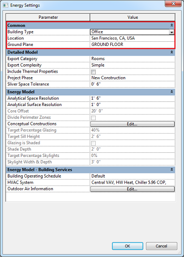
Task: Select Ground Plane value GROUND FLOOR
Action: [x=132, y=45]
